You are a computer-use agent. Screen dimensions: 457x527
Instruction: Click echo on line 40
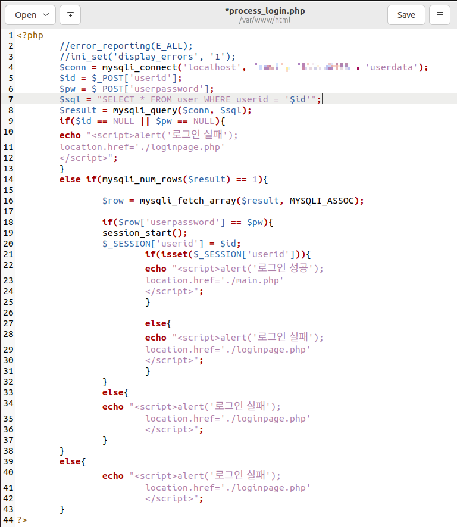click(x=113, y=476)
